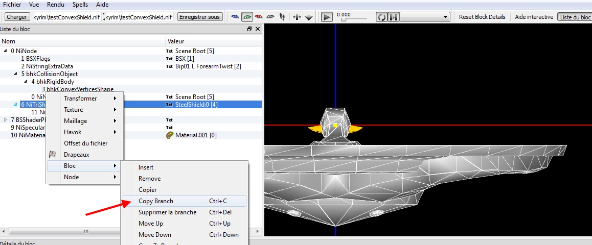Image resolution: width=592 pixels, height=245 pixels.
Task: Click the gray eye view icon
Action: [x=271, y=17]
